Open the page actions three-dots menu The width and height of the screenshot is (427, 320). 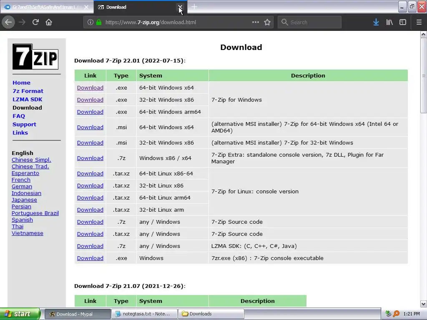256,22
